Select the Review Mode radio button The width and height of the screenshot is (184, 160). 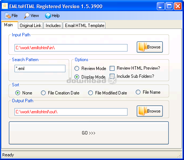click(77, 69)
